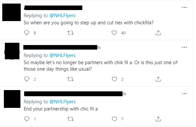Reply to the 'chik fil a' partners tweet
This screenshot has height=127, width=196.
pyautogui.click(x=27, y=79)
